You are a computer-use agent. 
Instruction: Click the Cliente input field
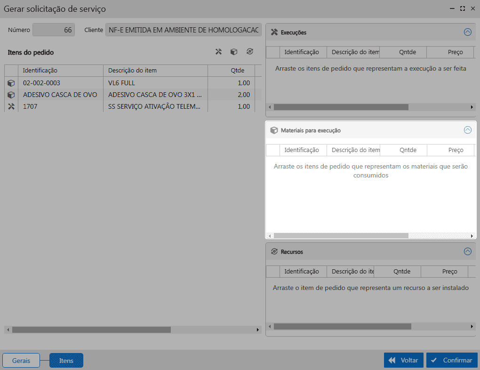(x=184, y=30)
